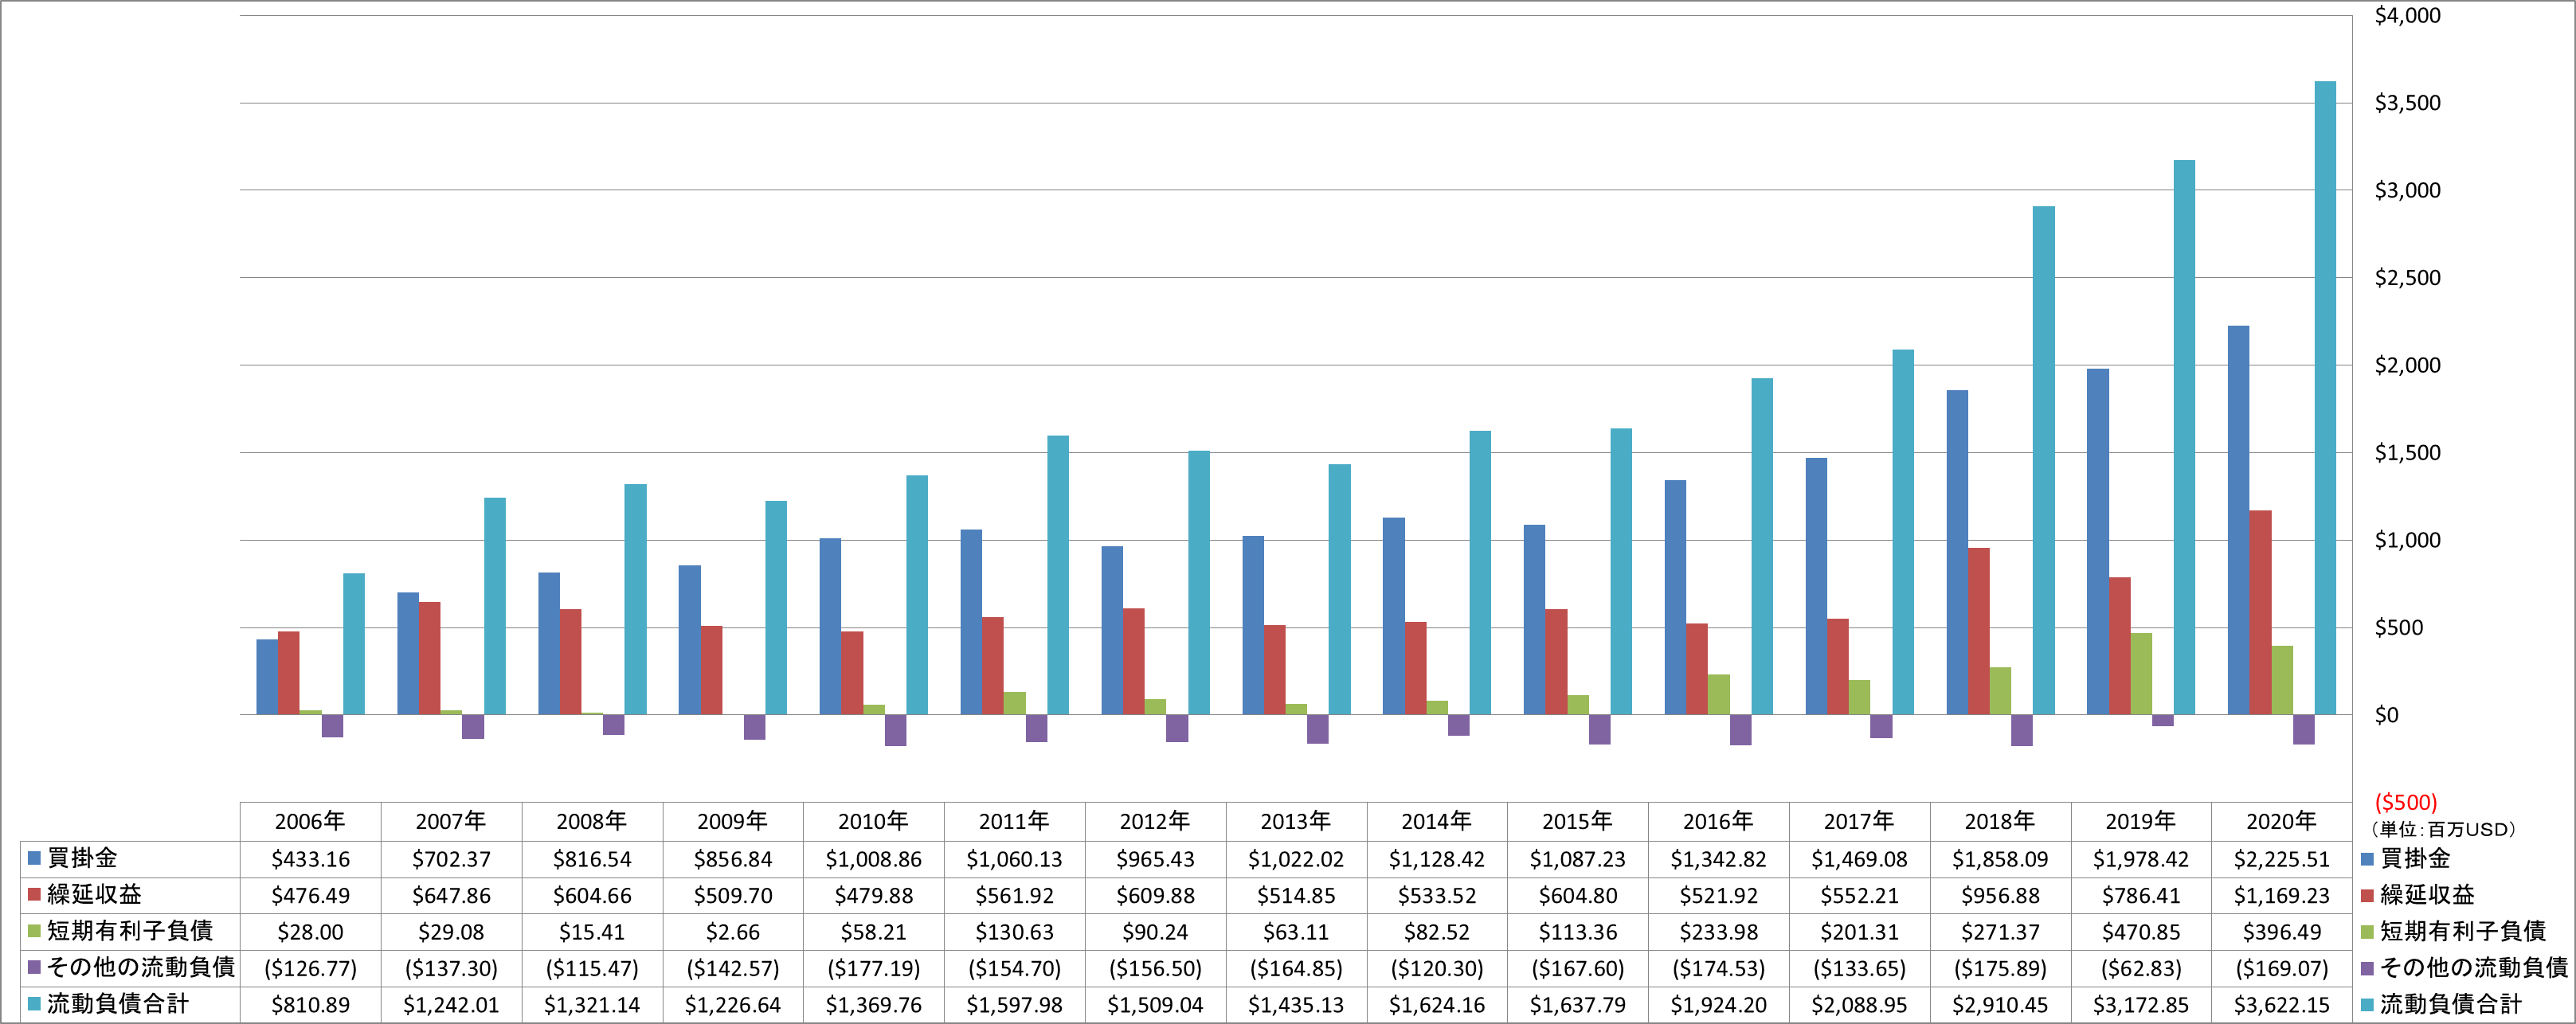Click the 2015年 column header

click(x=1577, y=821)
